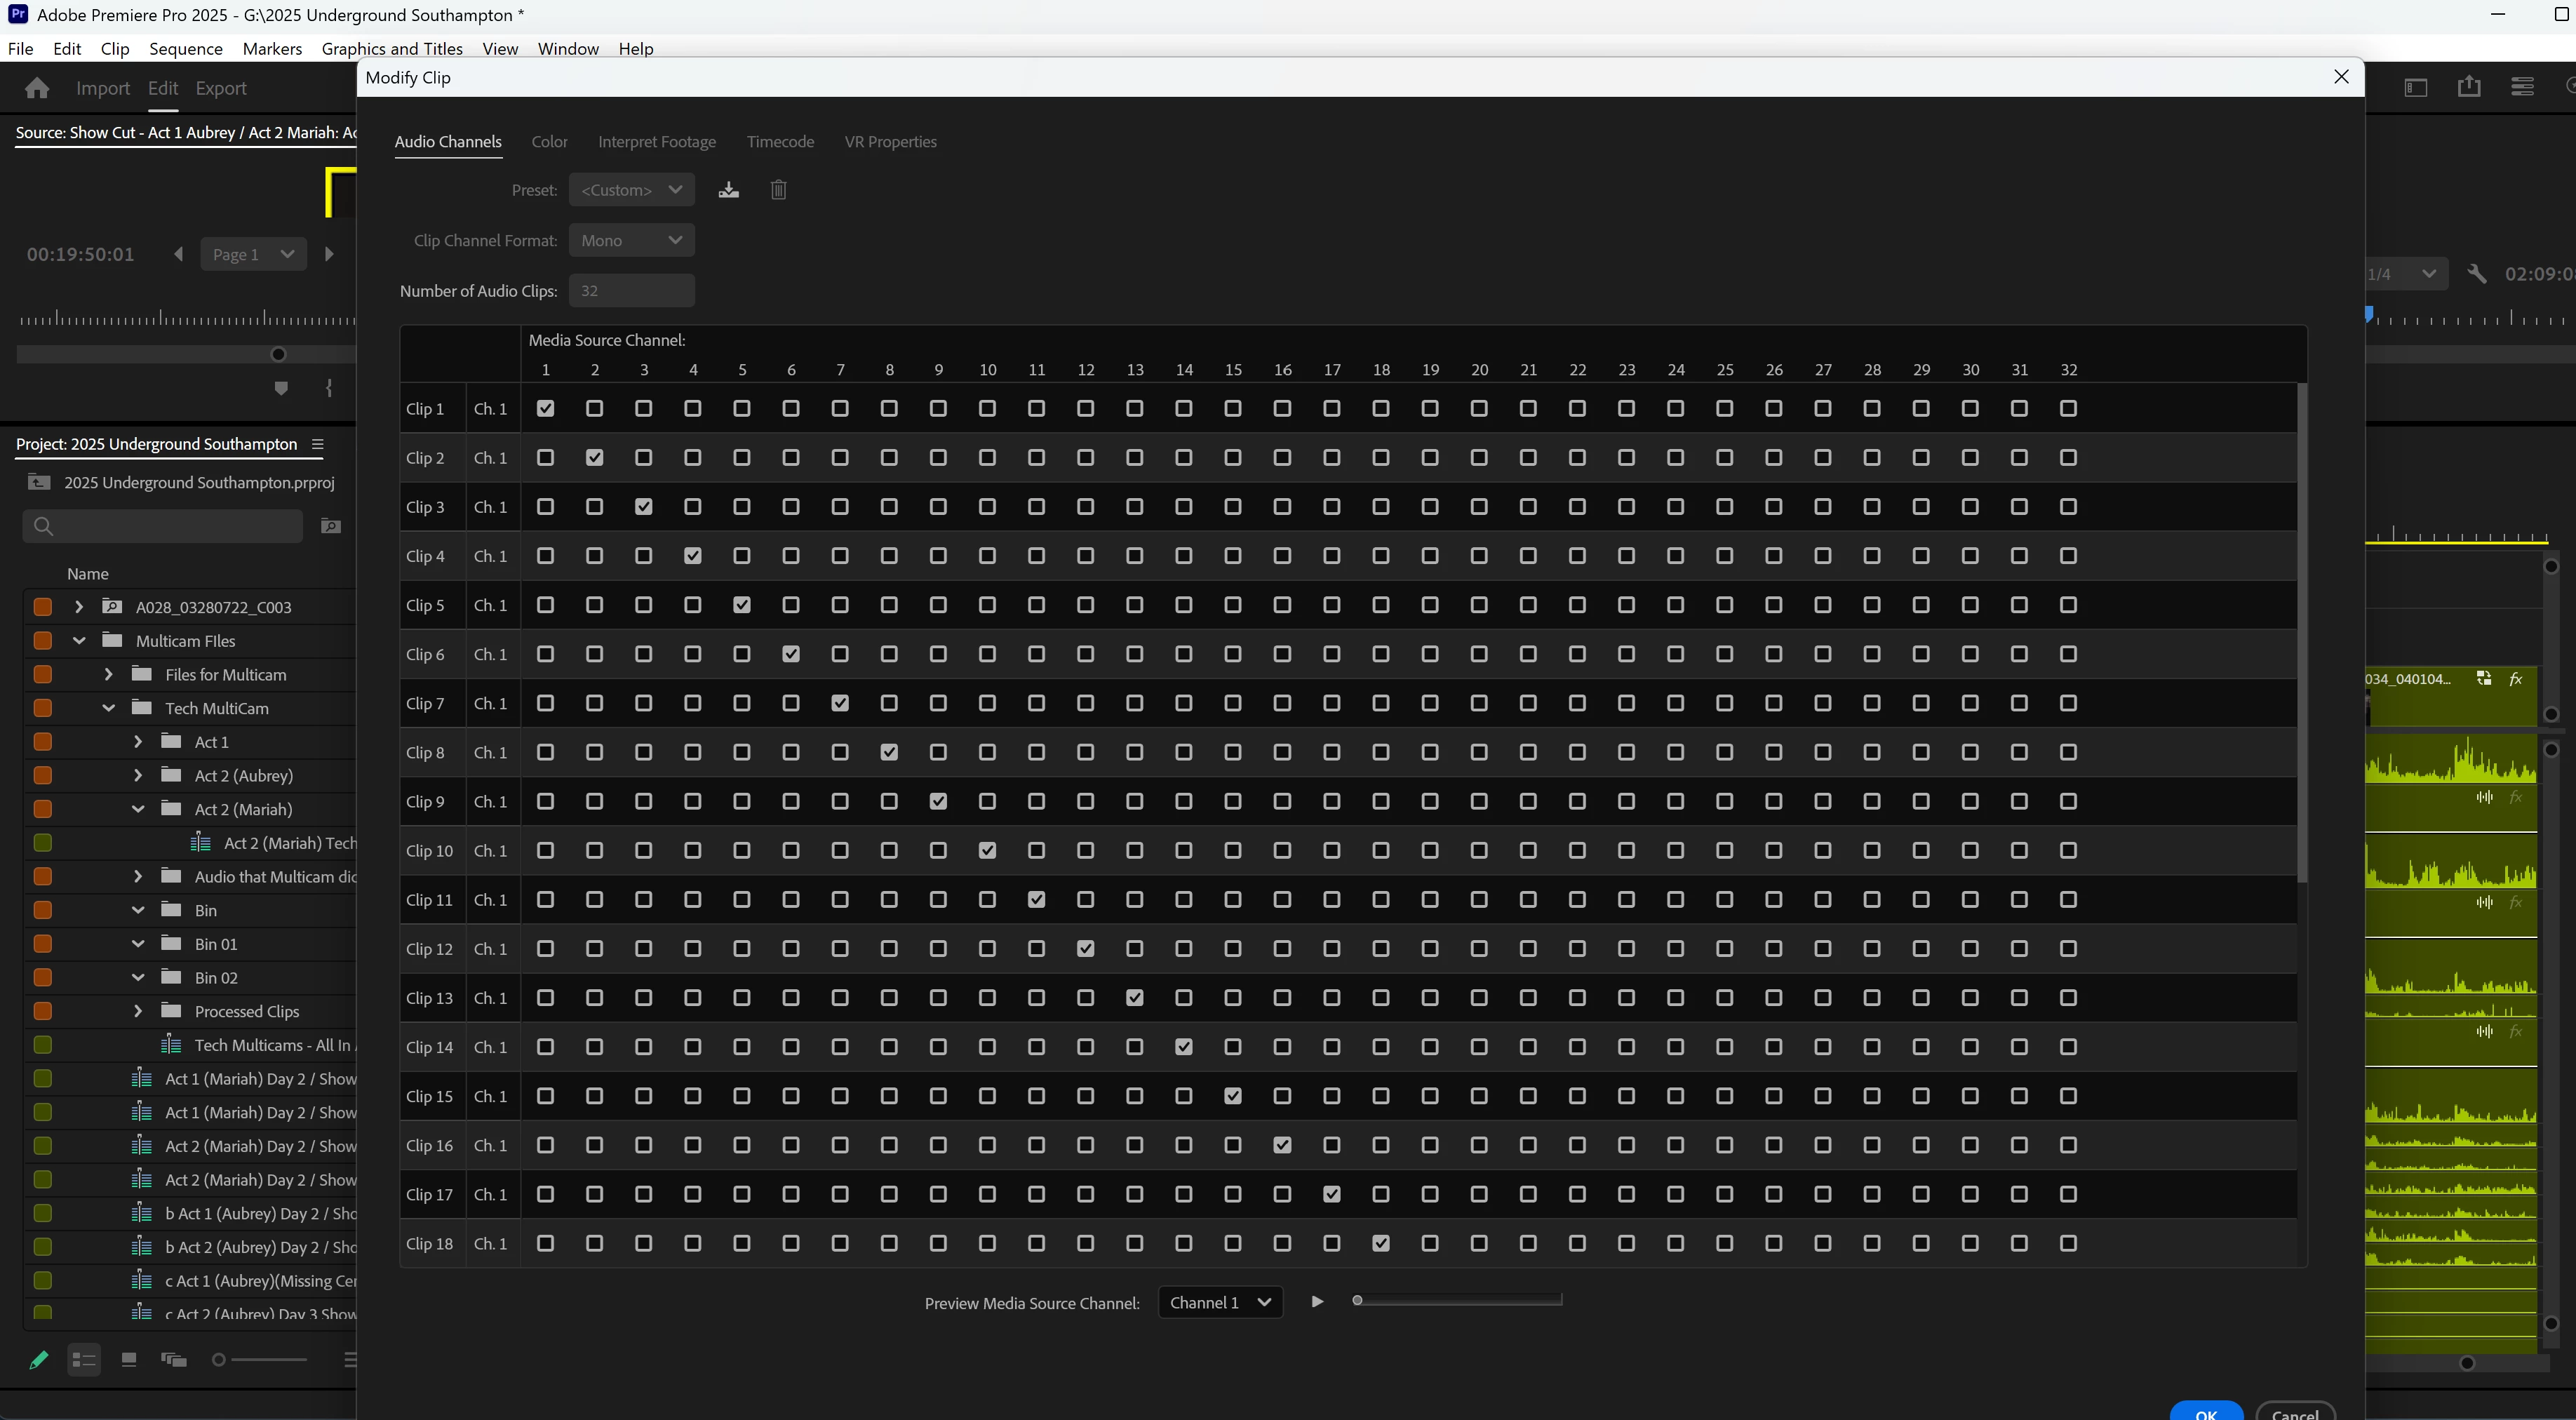
Task: Switch project panel to Freeform view
Action: 174,1359
